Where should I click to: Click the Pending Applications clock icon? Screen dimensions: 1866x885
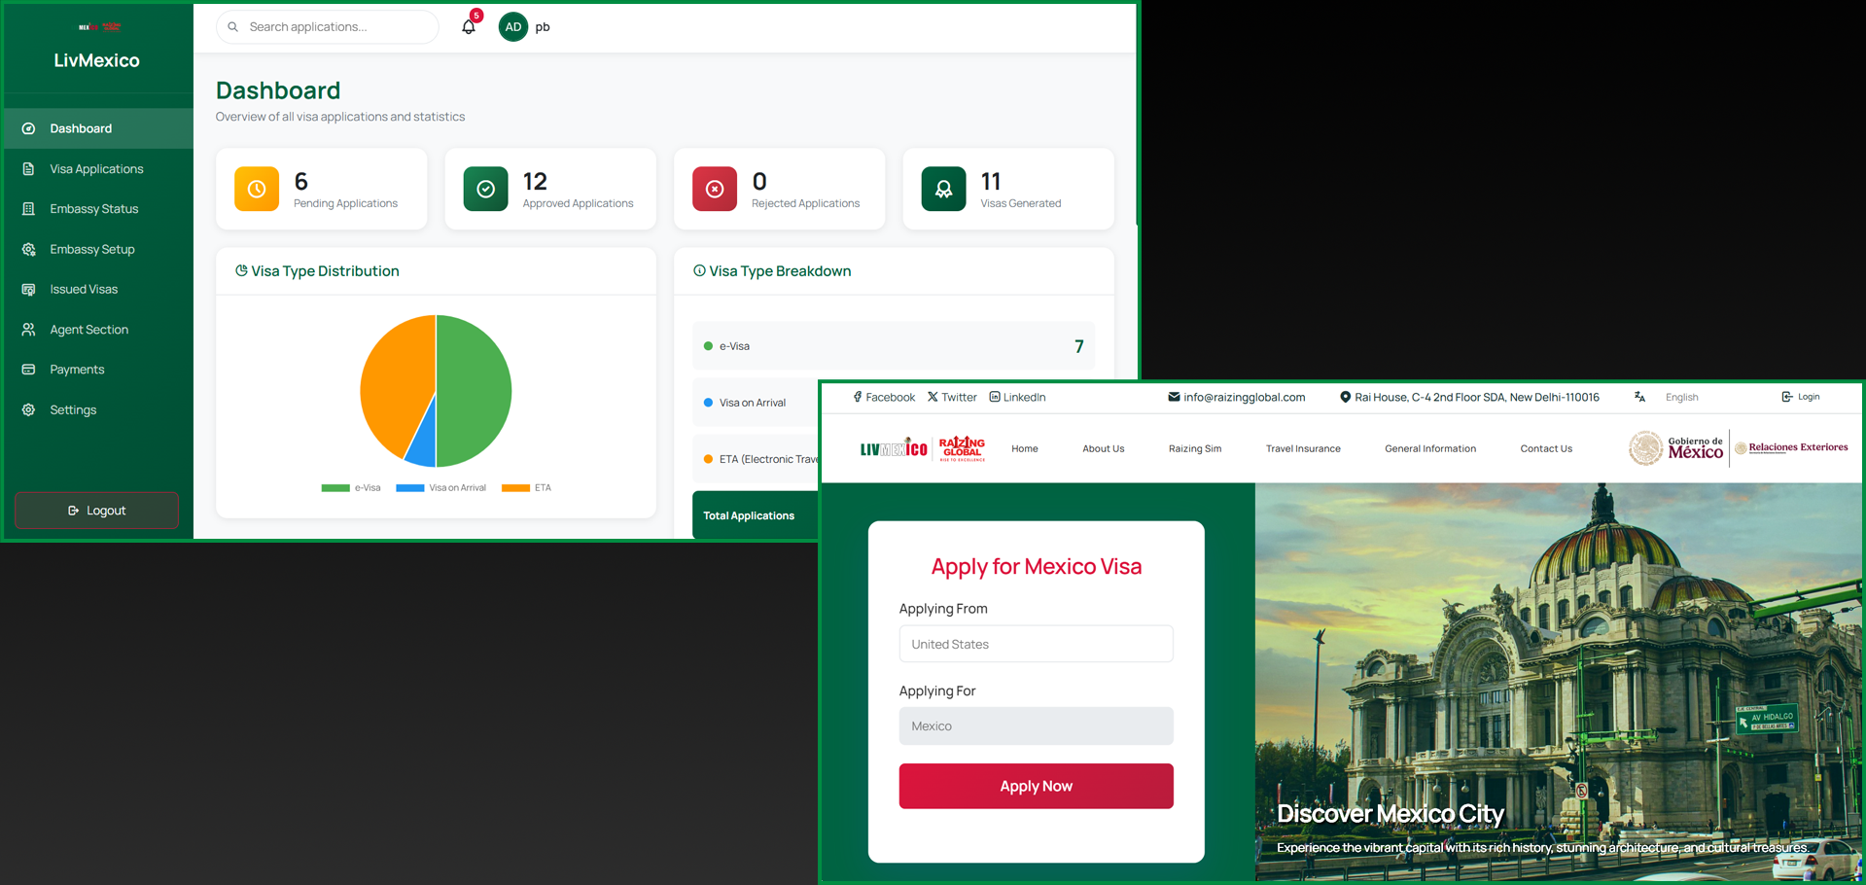257,189
